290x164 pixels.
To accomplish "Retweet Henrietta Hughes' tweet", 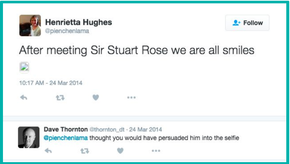I will click(x=60, y=97).
